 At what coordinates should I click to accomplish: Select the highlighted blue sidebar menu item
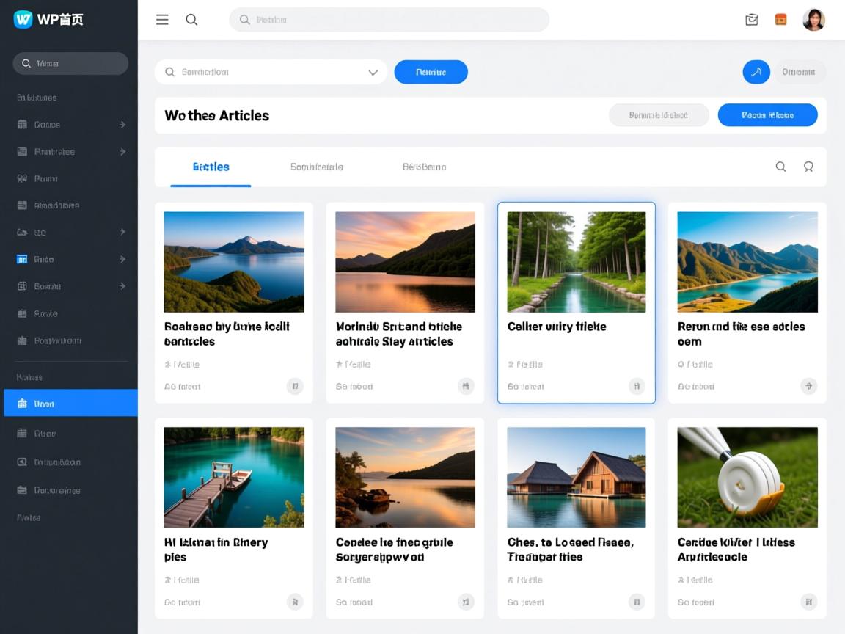70,403
